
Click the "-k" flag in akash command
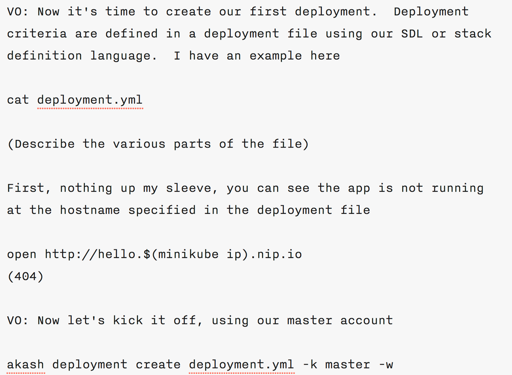click(310, 365)
